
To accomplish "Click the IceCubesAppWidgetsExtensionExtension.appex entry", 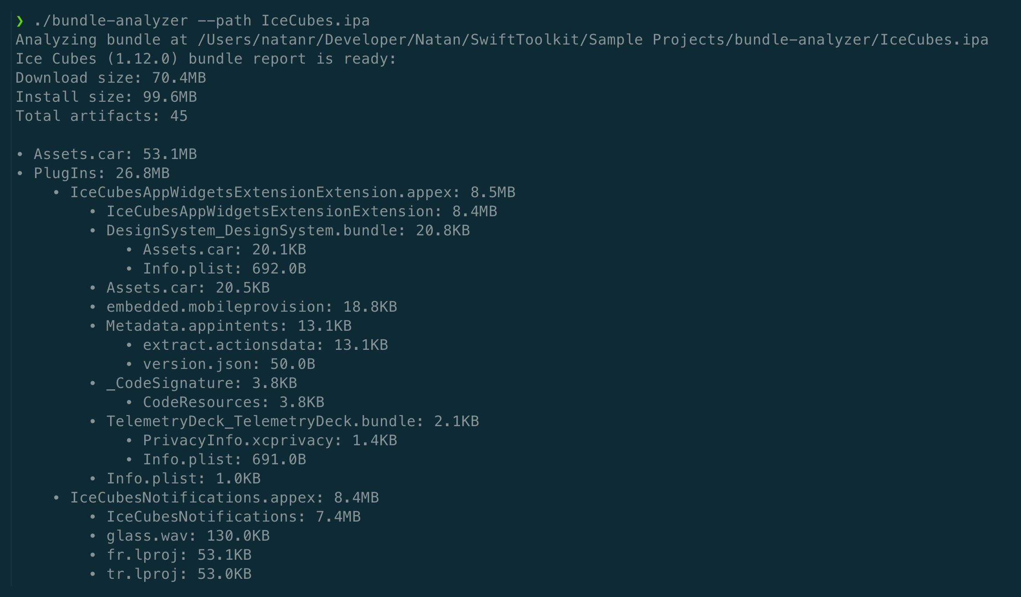I will point(293,193).
